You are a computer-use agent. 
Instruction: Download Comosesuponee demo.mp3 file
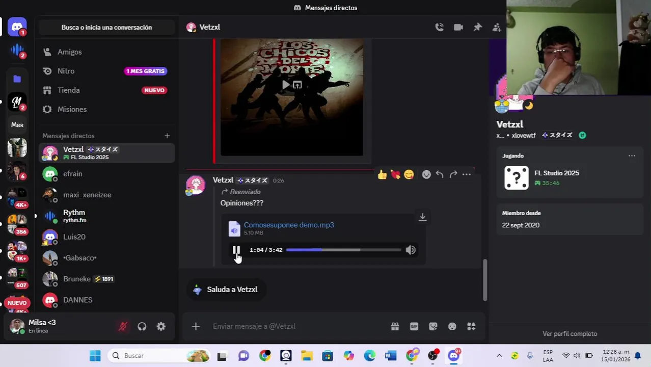click(422, 217)
